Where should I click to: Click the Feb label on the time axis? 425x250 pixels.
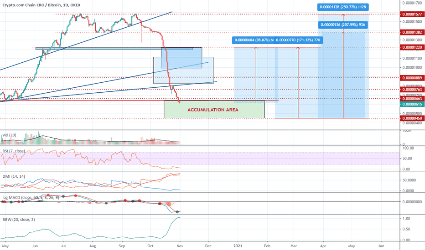click(x=267, y=246)
